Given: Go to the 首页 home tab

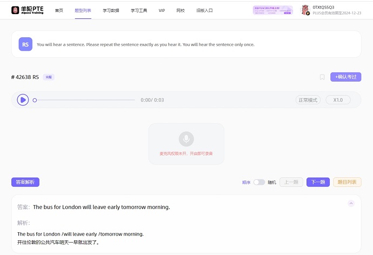Looking at the screenshot, I should point(59,10).
